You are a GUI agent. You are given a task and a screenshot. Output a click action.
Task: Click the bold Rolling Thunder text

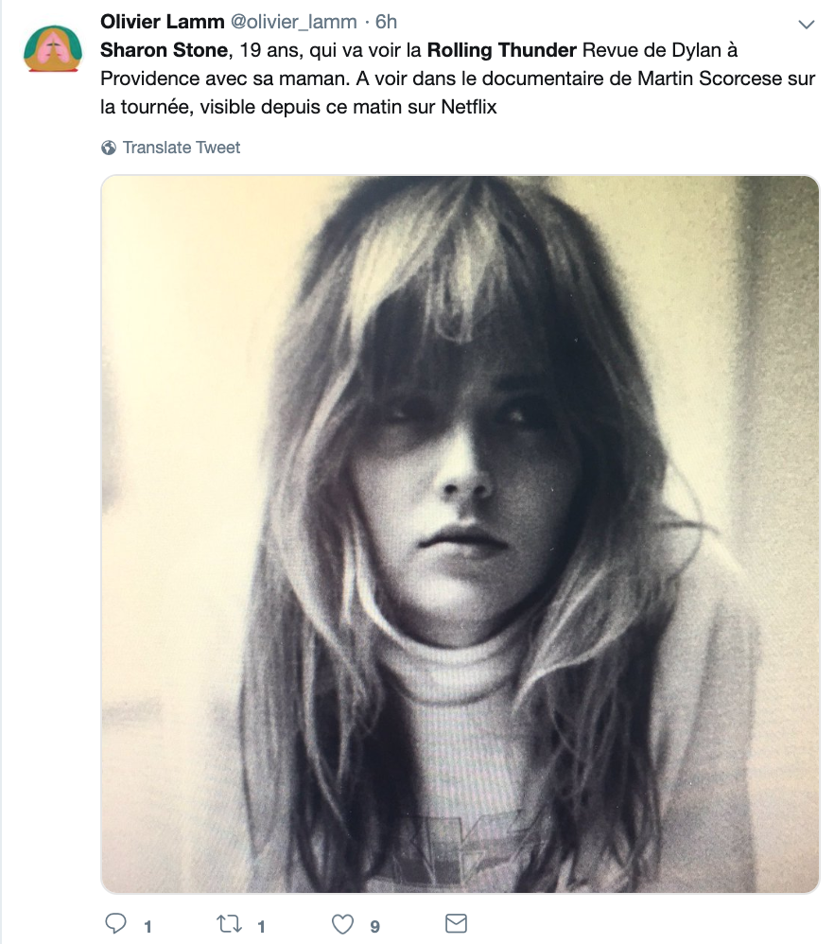501,50
